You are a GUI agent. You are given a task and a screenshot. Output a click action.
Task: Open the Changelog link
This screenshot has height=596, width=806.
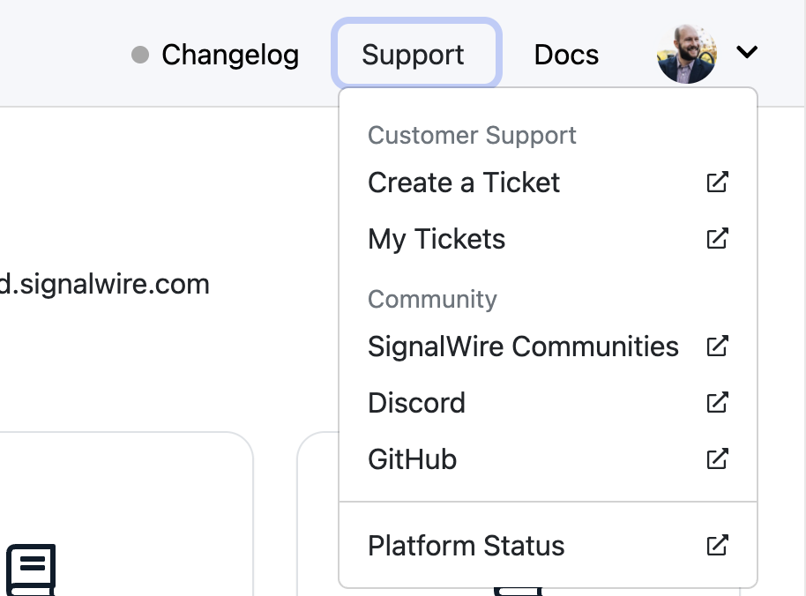229,55
